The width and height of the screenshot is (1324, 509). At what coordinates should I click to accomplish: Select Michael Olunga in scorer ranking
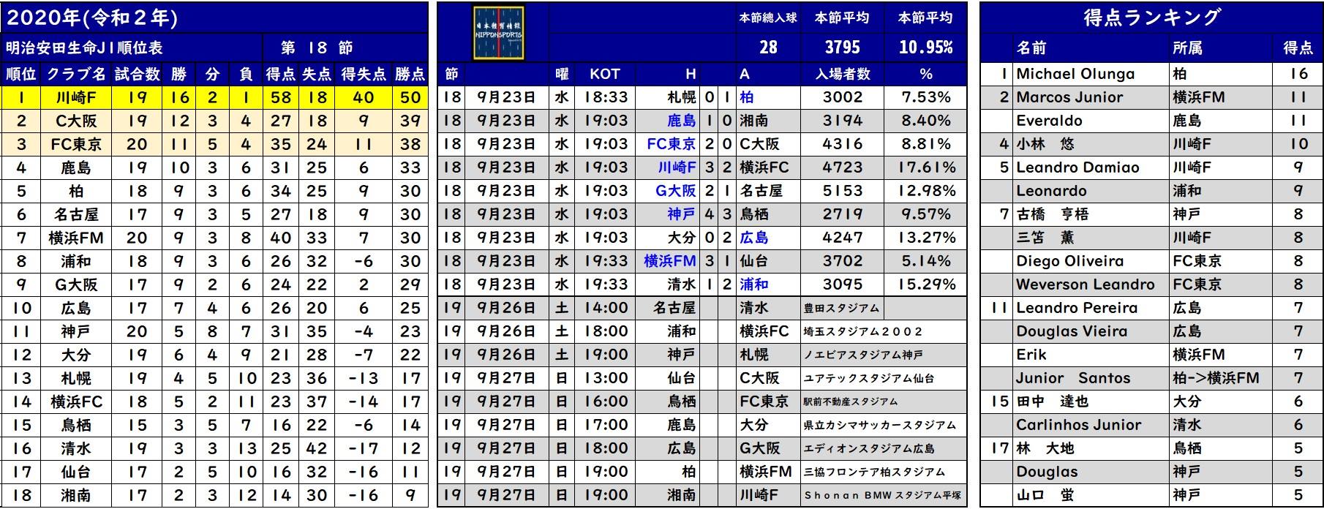coord(1075,74)
